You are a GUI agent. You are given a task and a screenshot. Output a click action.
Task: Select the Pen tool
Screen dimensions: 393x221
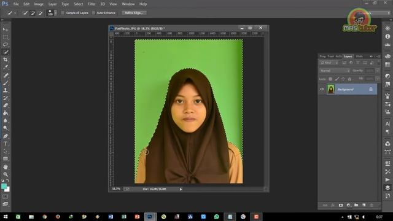tap(6, 136)
